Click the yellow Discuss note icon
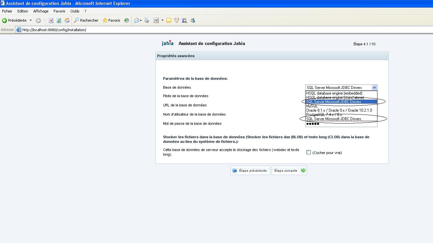 click(169, 20)
